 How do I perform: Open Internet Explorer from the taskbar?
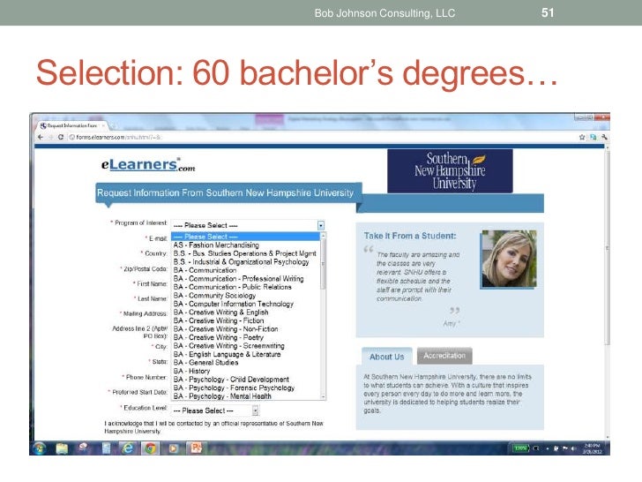point(128,448)
